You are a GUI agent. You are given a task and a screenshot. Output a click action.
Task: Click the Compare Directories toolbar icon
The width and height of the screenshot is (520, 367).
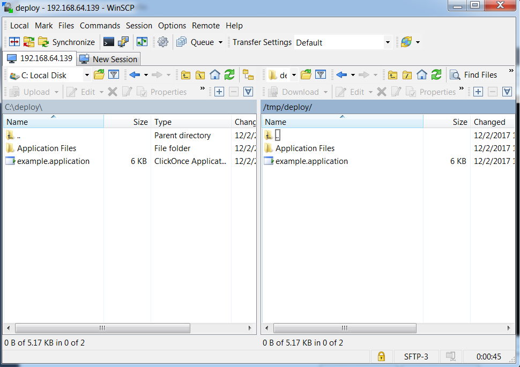[x=14, y=42]
